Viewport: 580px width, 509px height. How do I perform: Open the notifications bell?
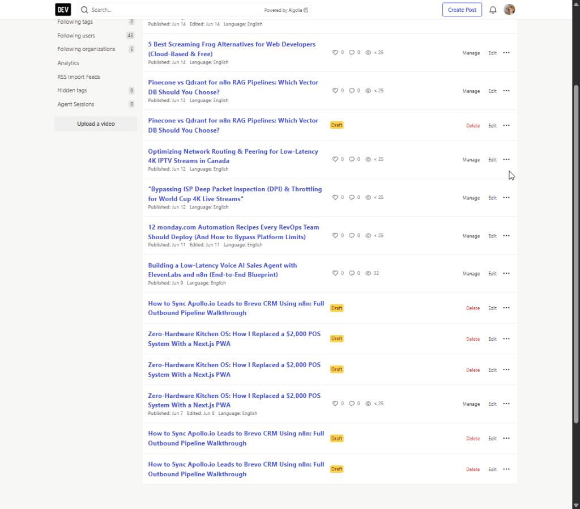click(493, 10)
